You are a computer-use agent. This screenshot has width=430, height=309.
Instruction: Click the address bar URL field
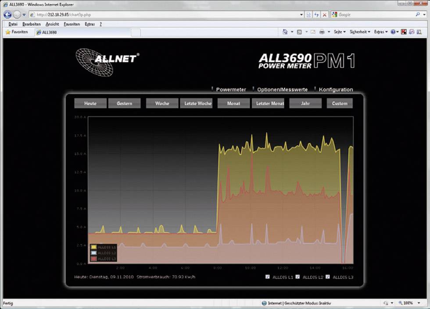[164, 15]
